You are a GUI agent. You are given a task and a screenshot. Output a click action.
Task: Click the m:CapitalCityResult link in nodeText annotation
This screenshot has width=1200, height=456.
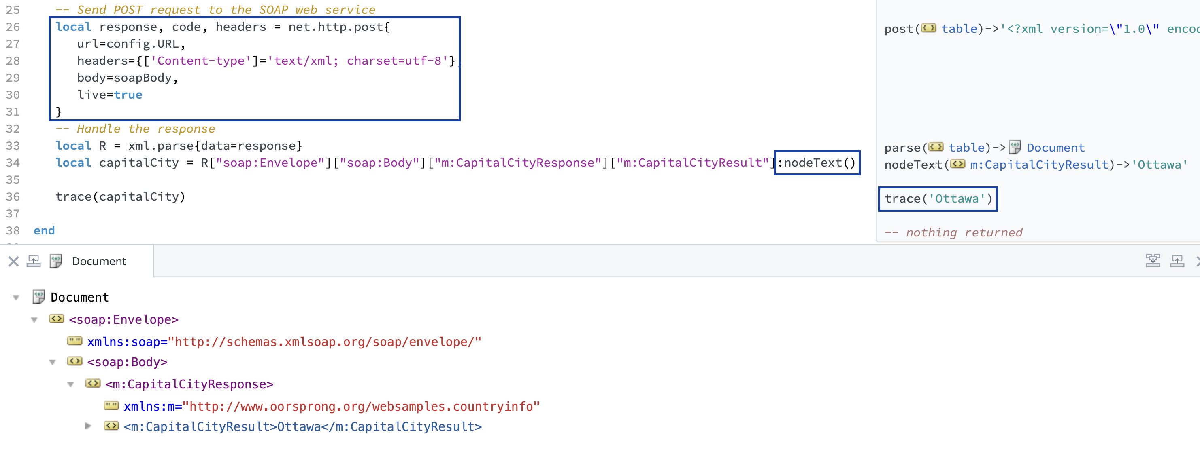point(1039,165)
